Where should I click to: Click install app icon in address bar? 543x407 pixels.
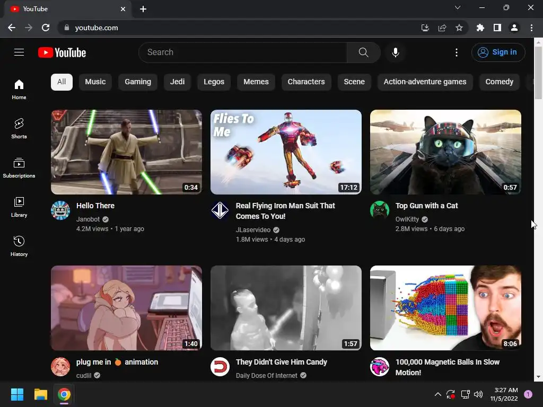click(425, 28)
